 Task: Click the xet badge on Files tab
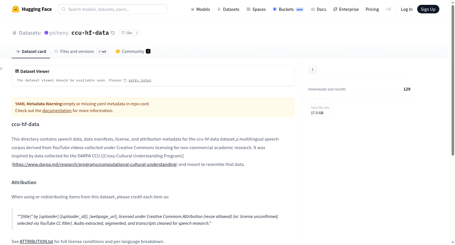[102, 52]
